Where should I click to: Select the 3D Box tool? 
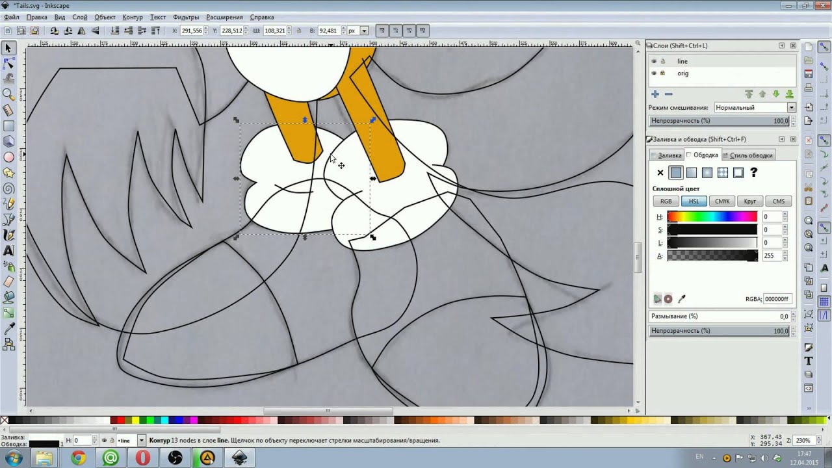coord(8,141)
